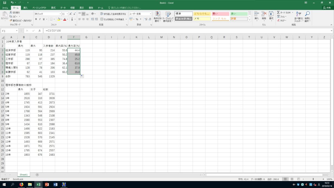Viewport: 334px width, 188px height.
Task: Open the number format (ユーザー定義) dropdown
Action: (151, 14)
